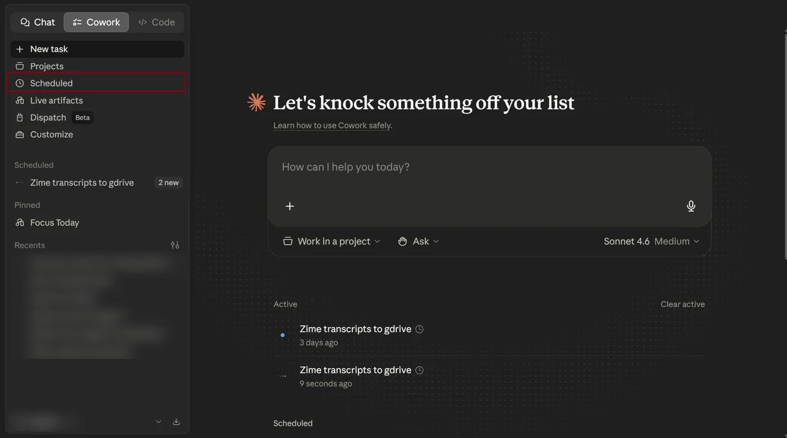
Task: Click the chat bubble icon on Chat tab
Action: [25, 22]
